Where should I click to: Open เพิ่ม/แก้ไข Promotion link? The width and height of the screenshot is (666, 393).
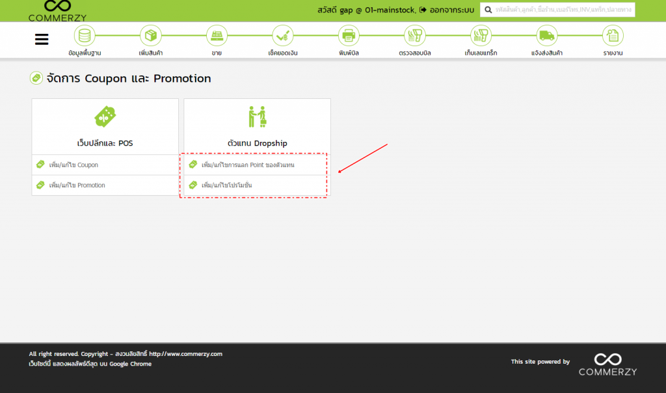77,185
